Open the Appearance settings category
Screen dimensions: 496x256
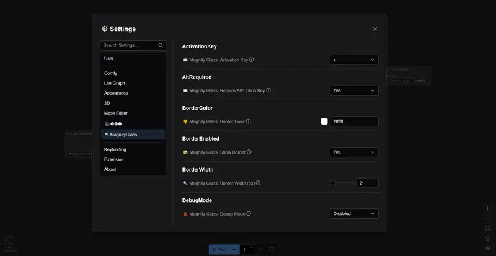coord(116,93)
